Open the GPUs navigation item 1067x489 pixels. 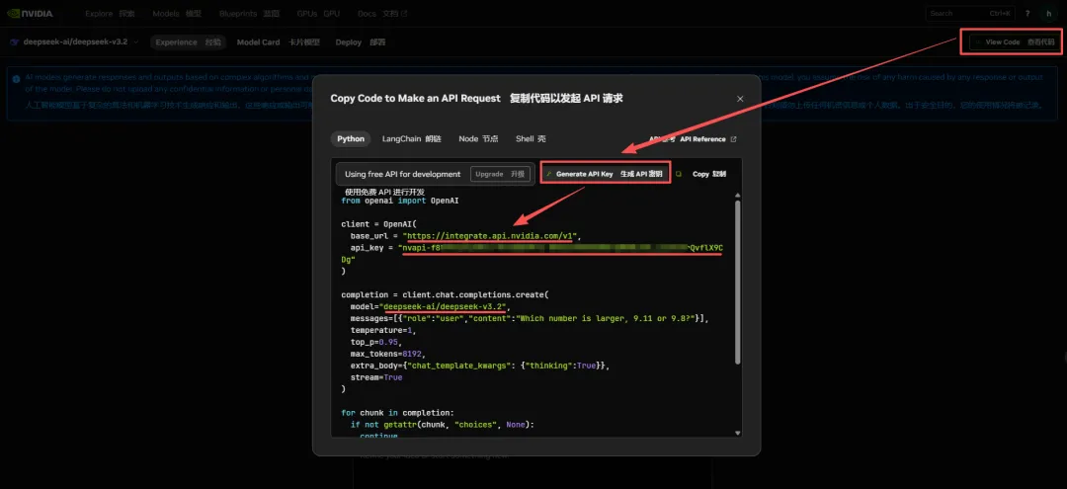point(318,14)
